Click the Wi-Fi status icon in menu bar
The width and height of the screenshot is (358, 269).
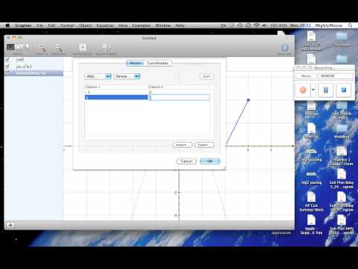point(257,25)
